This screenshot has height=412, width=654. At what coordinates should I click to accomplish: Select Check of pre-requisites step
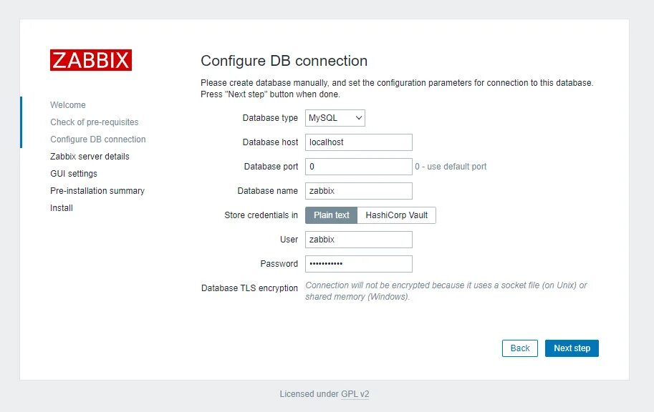click(x=95, y=122)
